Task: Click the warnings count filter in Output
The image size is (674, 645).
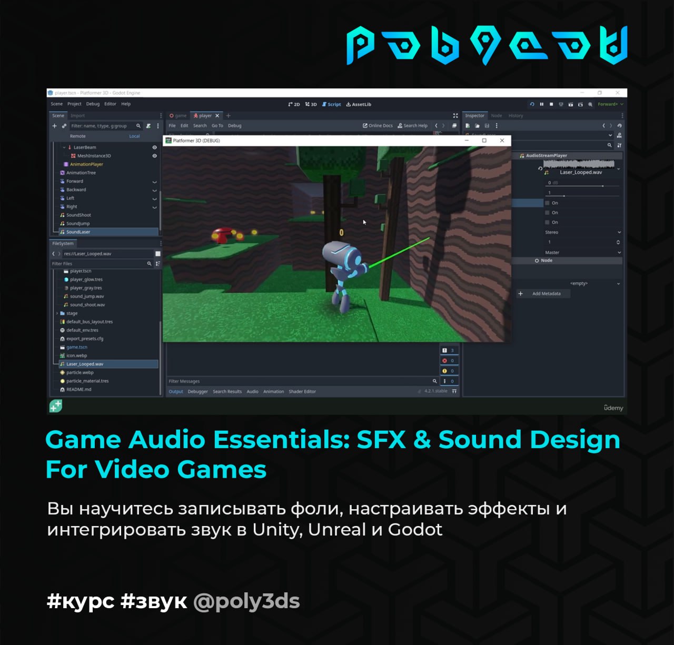Action: [449, 371]
